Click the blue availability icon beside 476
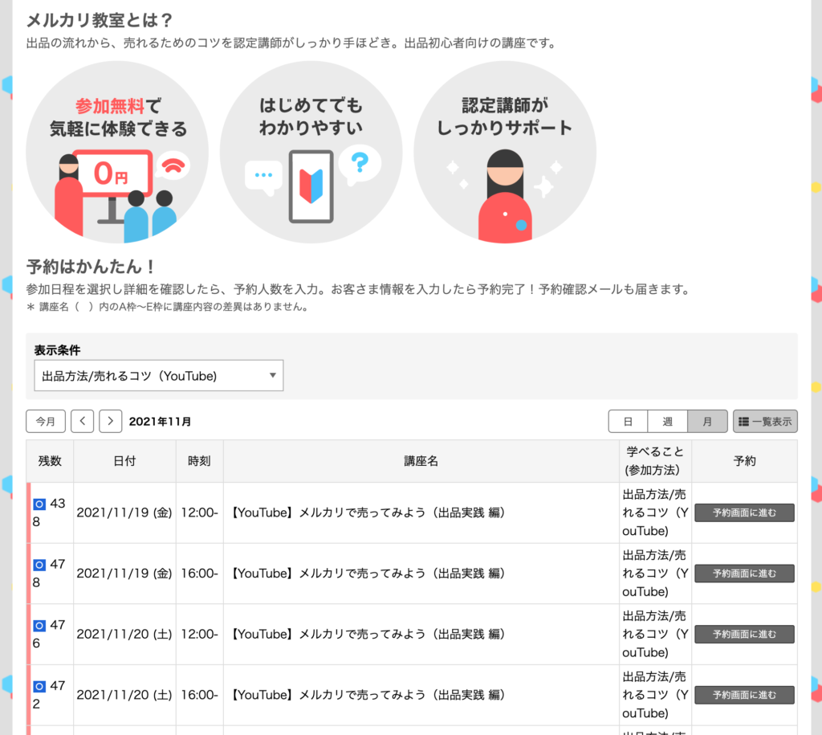This screenshot has width=822, height=735. 39,626
